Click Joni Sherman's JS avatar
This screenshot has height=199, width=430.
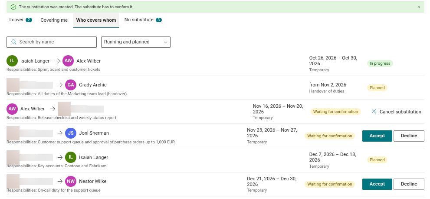[x=71, y=133]
